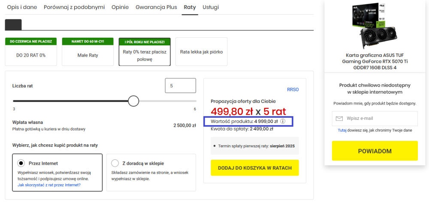Pick the Rata lekka jak piórko offer
Screen dimensions: 429x203
click(201, 52)
